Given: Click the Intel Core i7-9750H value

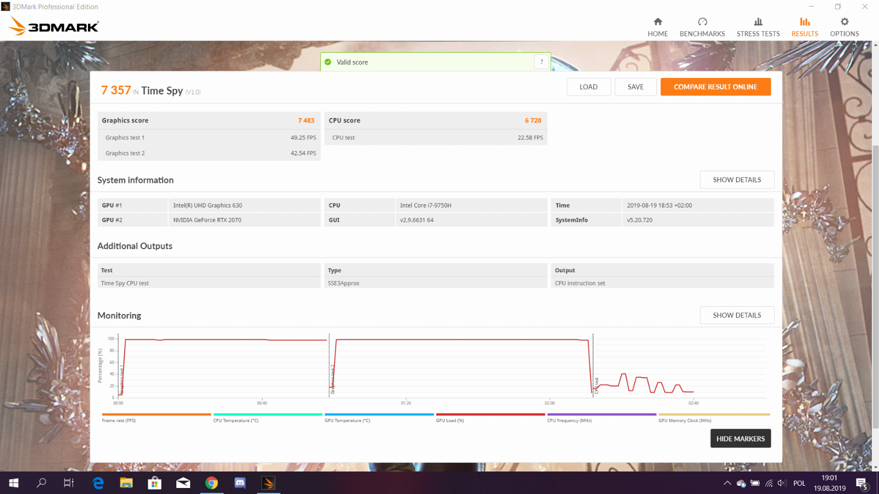Looking at the screenshot, I should [x=426, y=205].
